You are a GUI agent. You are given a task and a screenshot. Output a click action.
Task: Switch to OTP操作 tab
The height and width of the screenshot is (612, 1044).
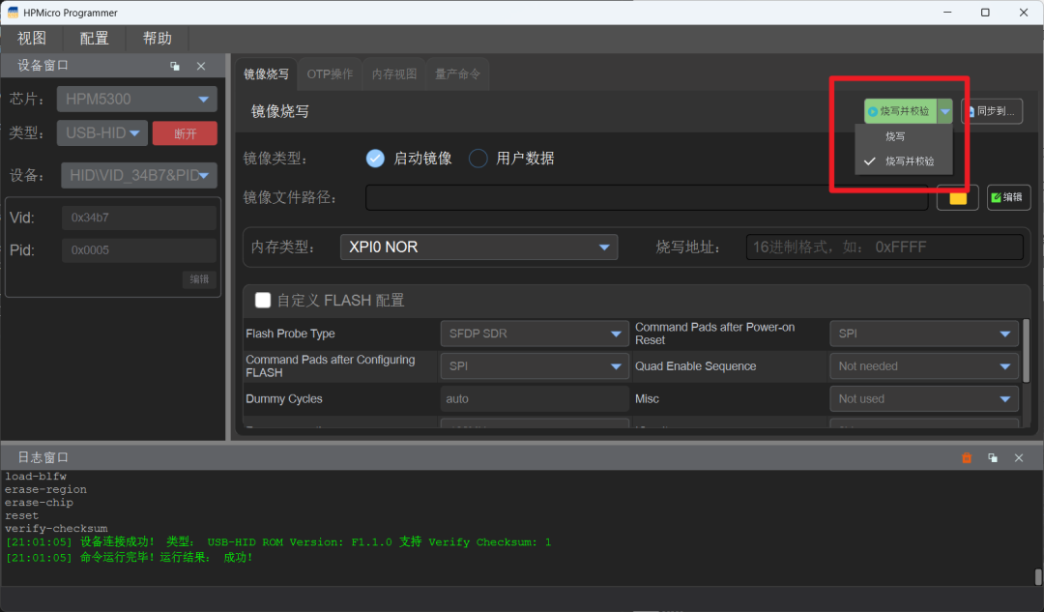[330, 73]
